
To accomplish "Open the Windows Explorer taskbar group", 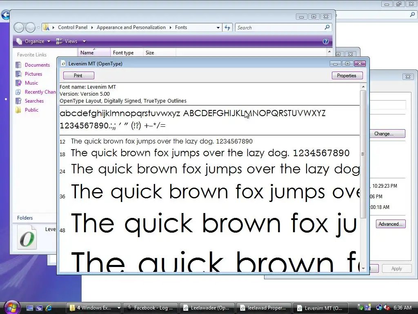I will [x=93, y=308].
